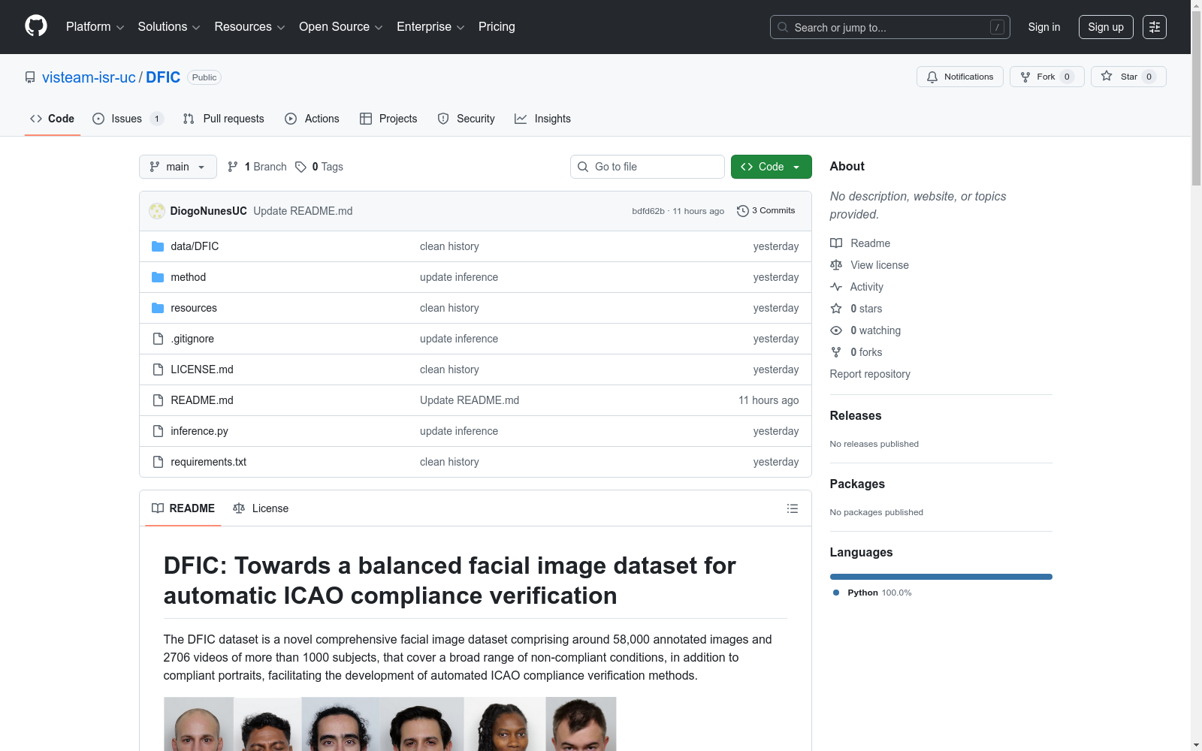The image size is (1202, 751).
Task: Click 'update inference' message on method row
Action: click(459, 277)
